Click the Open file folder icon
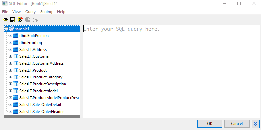The width and height of the screenshot is (261, 130). coord(5,20)
